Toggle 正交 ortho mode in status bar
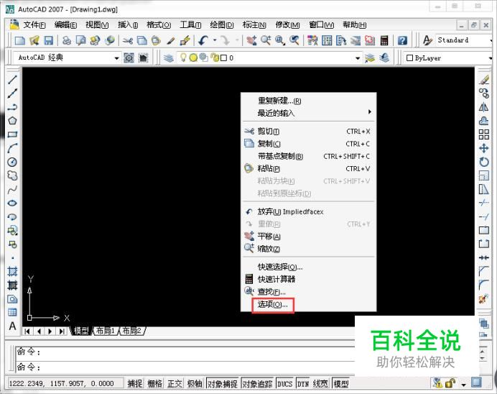 175,383
